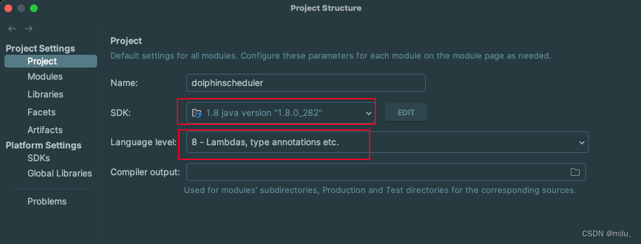This screenshot has height=244, width=641.
Task: Click the green maximize window button
Action: [34, 8]
